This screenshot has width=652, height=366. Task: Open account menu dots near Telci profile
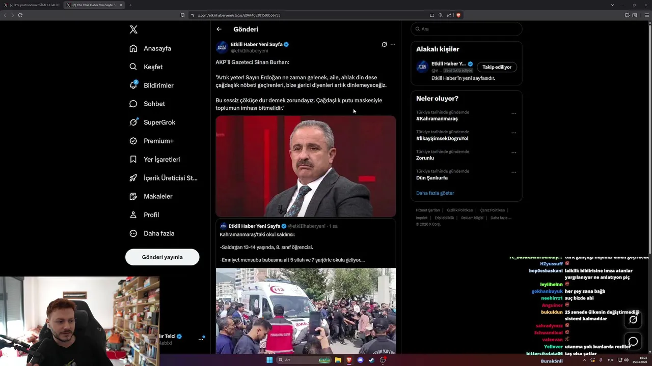pyautogui.click(x=201, y=339)
